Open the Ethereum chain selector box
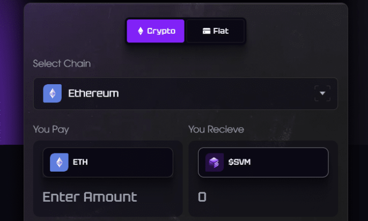368x221 pixels. (186, 94)
